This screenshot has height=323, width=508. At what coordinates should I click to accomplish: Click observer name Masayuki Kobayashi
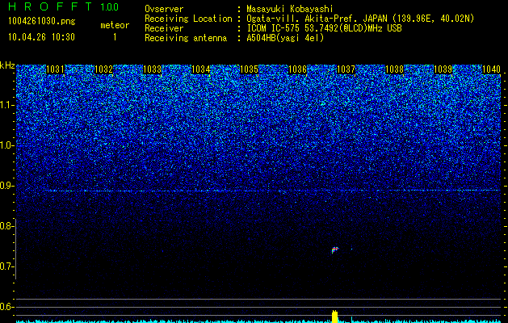pyautogui.click(x=290, y=9)
